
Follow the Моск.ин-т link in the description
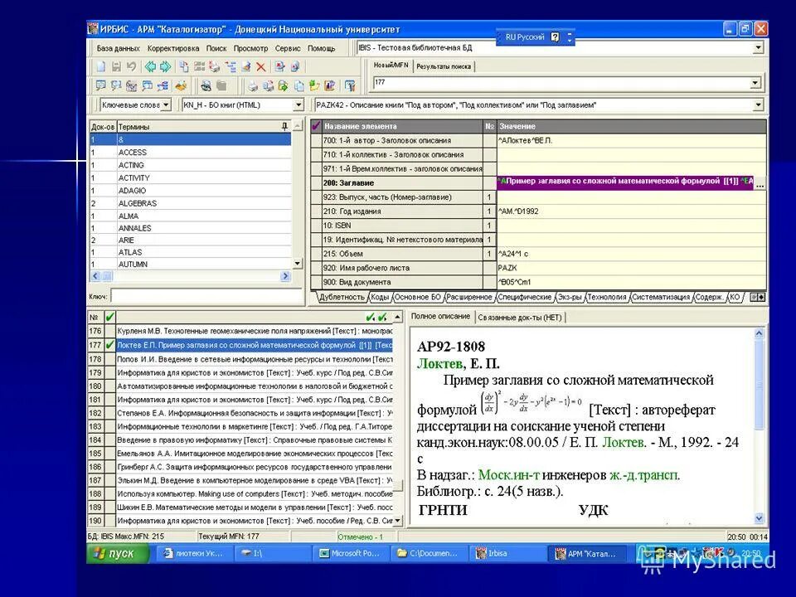point(508,474)
